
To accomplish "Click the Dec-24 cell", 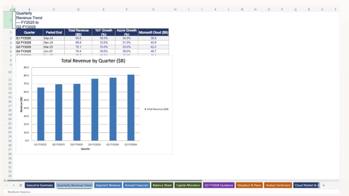I will tap(54, 42).
